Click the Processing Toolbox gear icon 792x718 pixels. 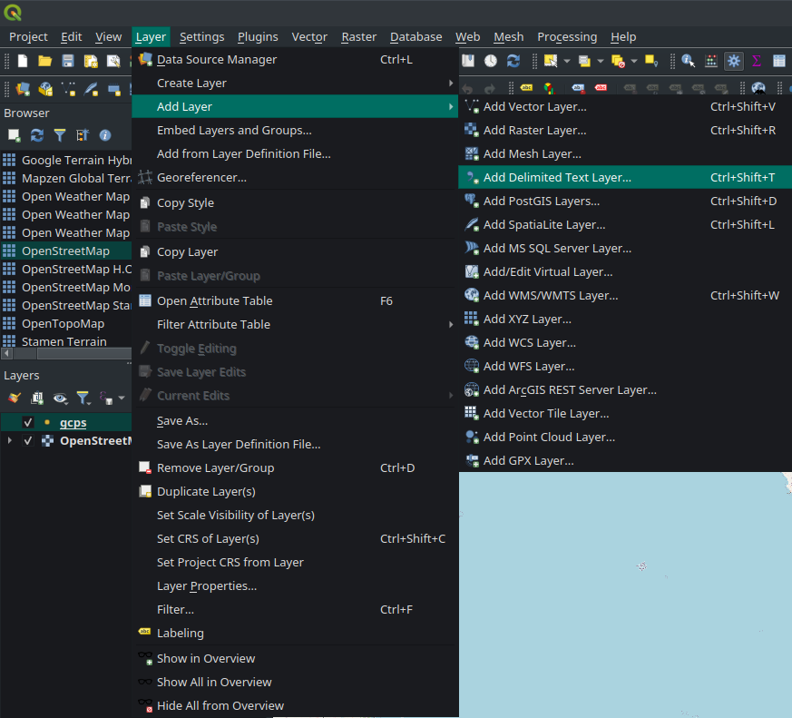pyautogui.click(x=733, y=61)
